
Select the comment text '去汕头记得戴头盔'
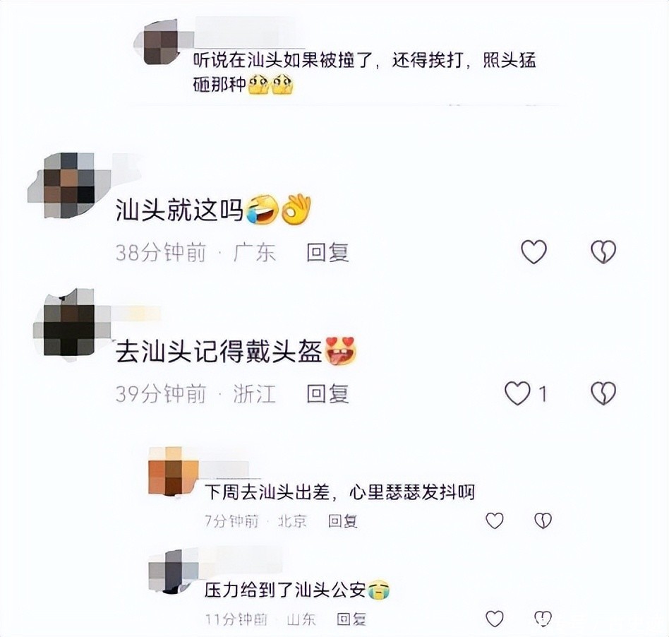point(219,352)
